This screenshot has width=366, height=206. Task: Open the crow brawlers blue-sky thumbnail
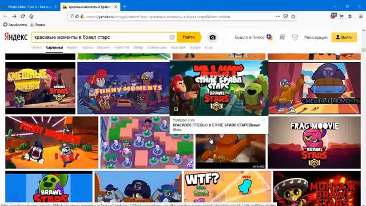point(138,187)
